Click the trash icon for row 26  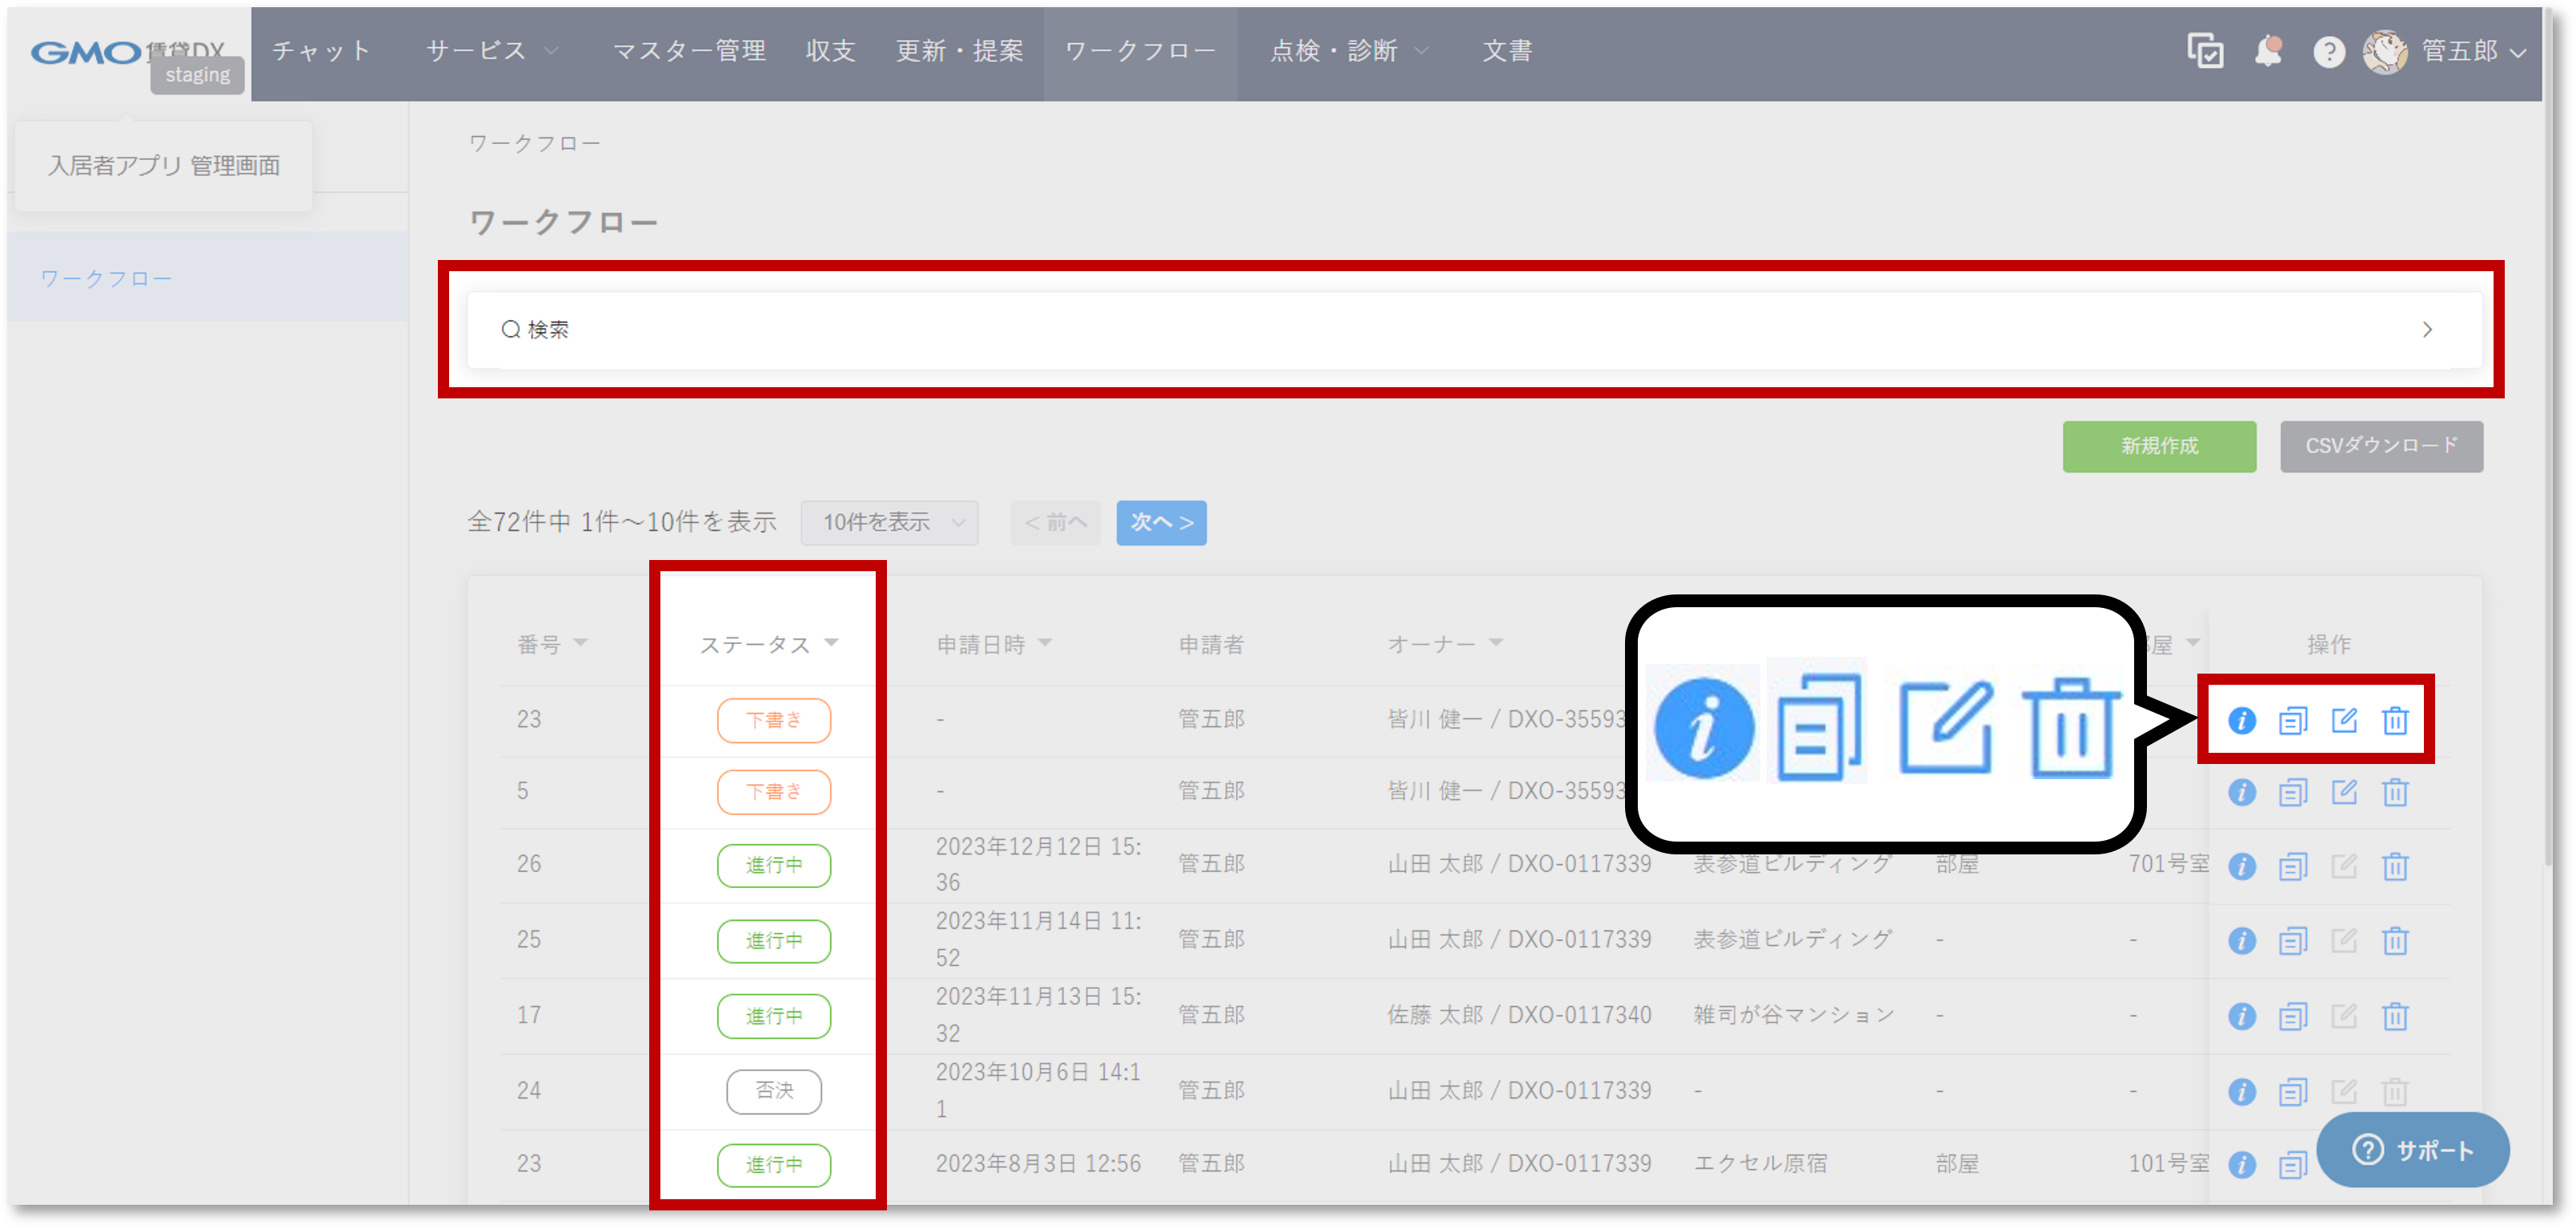click(2394, 866)
